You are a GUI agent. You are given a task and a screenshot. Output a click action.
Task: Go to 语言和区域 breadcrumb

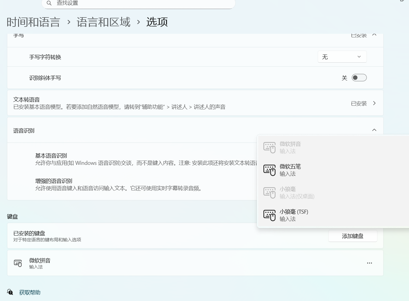103,22
